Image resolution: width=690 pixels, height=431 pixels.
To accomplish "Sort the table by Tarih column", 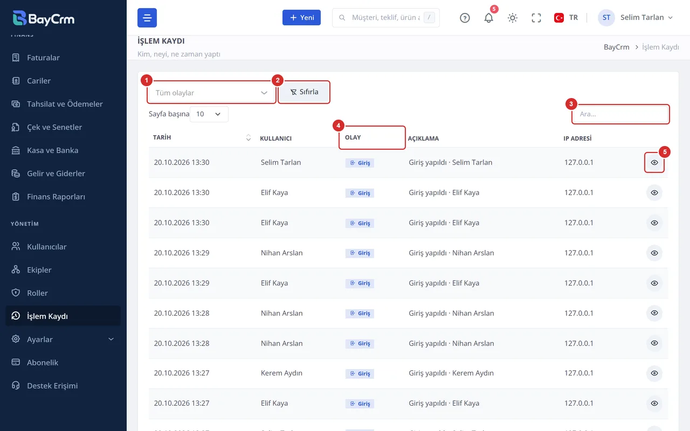I will 202,138.
